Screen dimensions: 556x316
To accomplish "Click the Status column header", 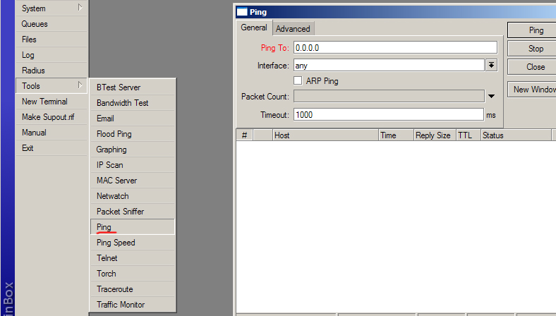I will (x=514, y=135).
